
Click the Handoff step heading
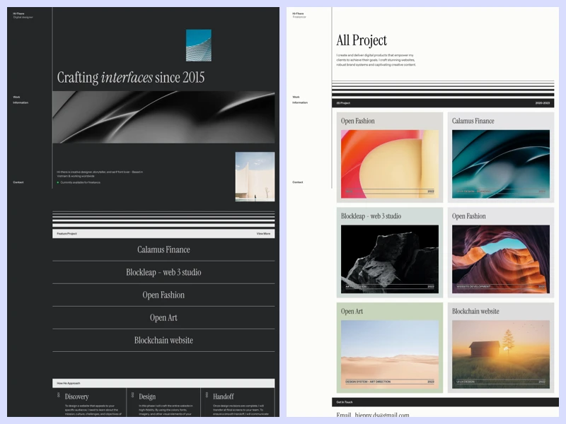224,396
